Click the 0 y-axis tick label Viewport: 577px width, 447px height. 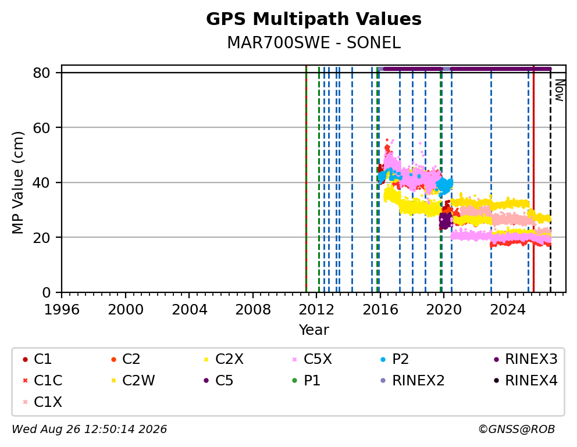click(46, 292)
